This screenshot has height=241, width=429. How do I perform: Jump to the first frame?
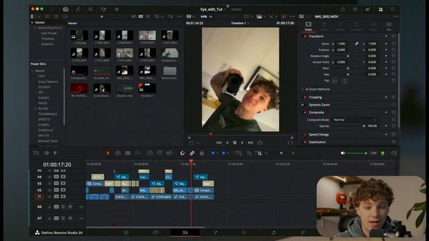(219, 143)
